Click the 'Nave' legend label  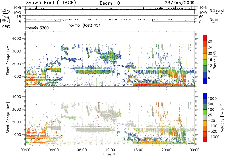pyautogui.click(x=214, y=20)
